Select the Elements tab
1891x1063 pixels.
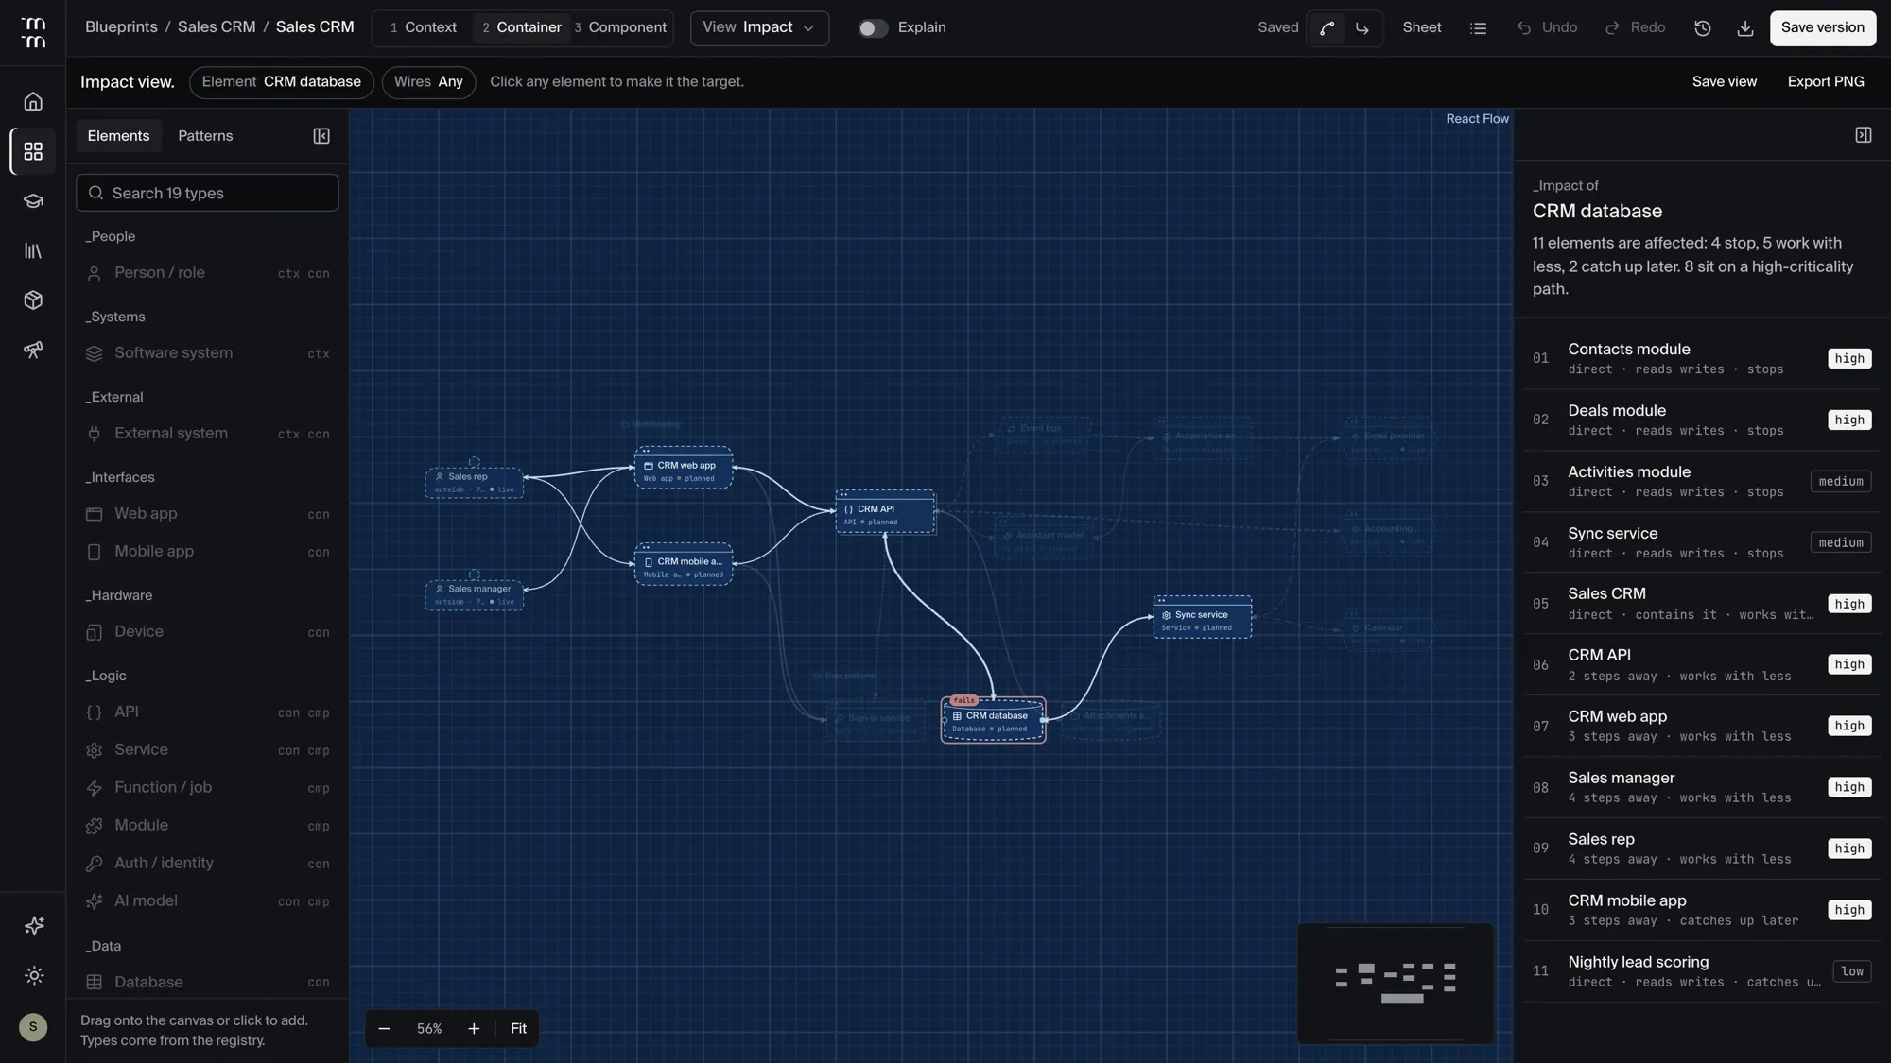[x=118, y=136]
